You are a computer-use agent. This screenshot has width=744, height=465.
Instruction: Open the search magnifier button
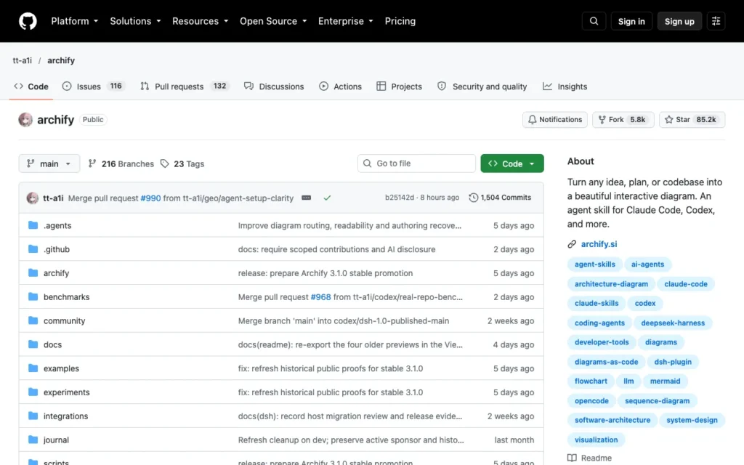click(594, 21)
